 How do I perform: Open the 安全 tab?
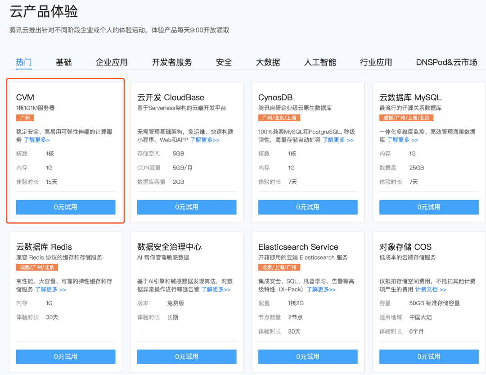point(224,62)
